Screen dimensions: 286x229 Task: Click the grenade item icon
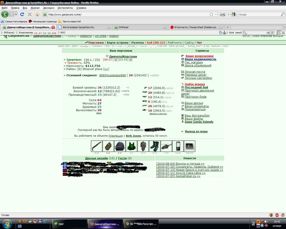pyautogui.click(x=108, y=146)
